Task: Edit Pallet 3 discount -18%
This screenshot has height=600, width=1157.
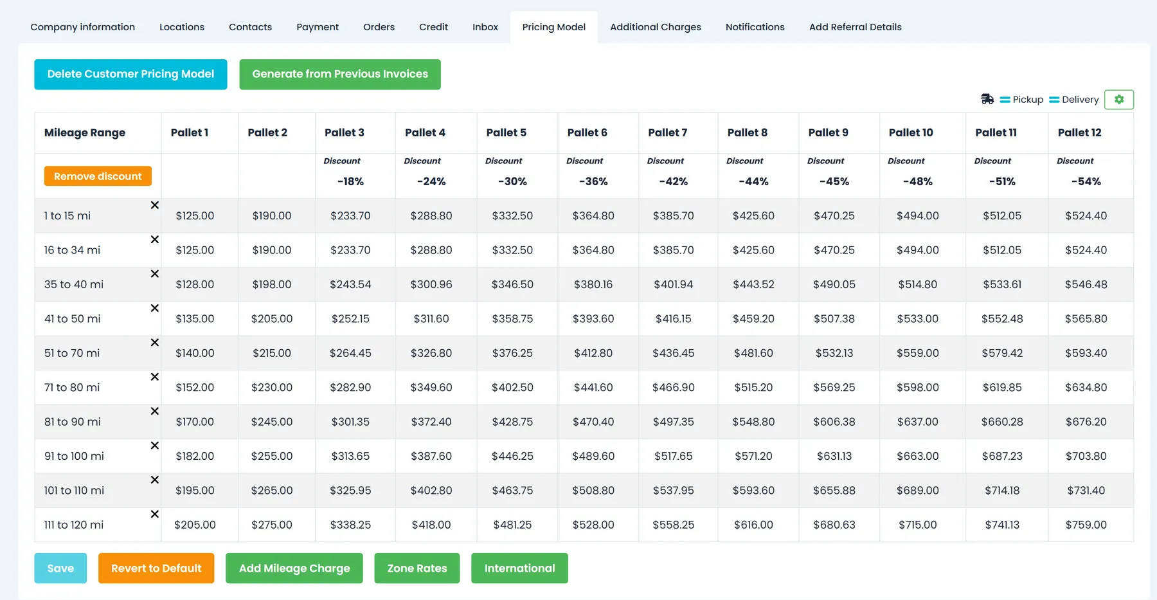Action: (x=351, y=181)
